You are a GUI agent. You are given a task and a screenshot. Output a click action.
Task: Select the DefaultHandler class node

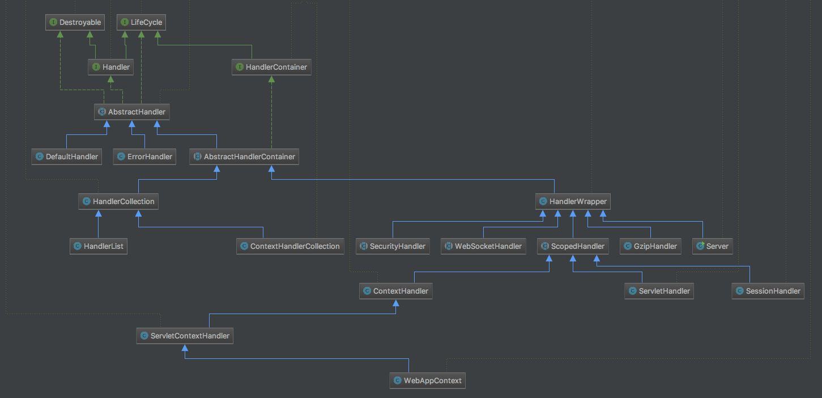pyautogui.click(x=67, y=157)
